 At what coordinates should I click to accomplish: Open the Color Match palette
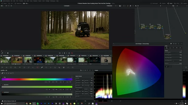6,67
